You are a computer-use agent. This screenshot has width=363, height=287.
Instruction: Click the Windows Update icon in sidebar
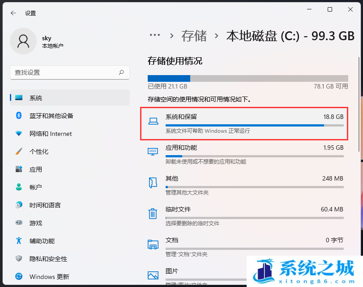click(19, 277)
